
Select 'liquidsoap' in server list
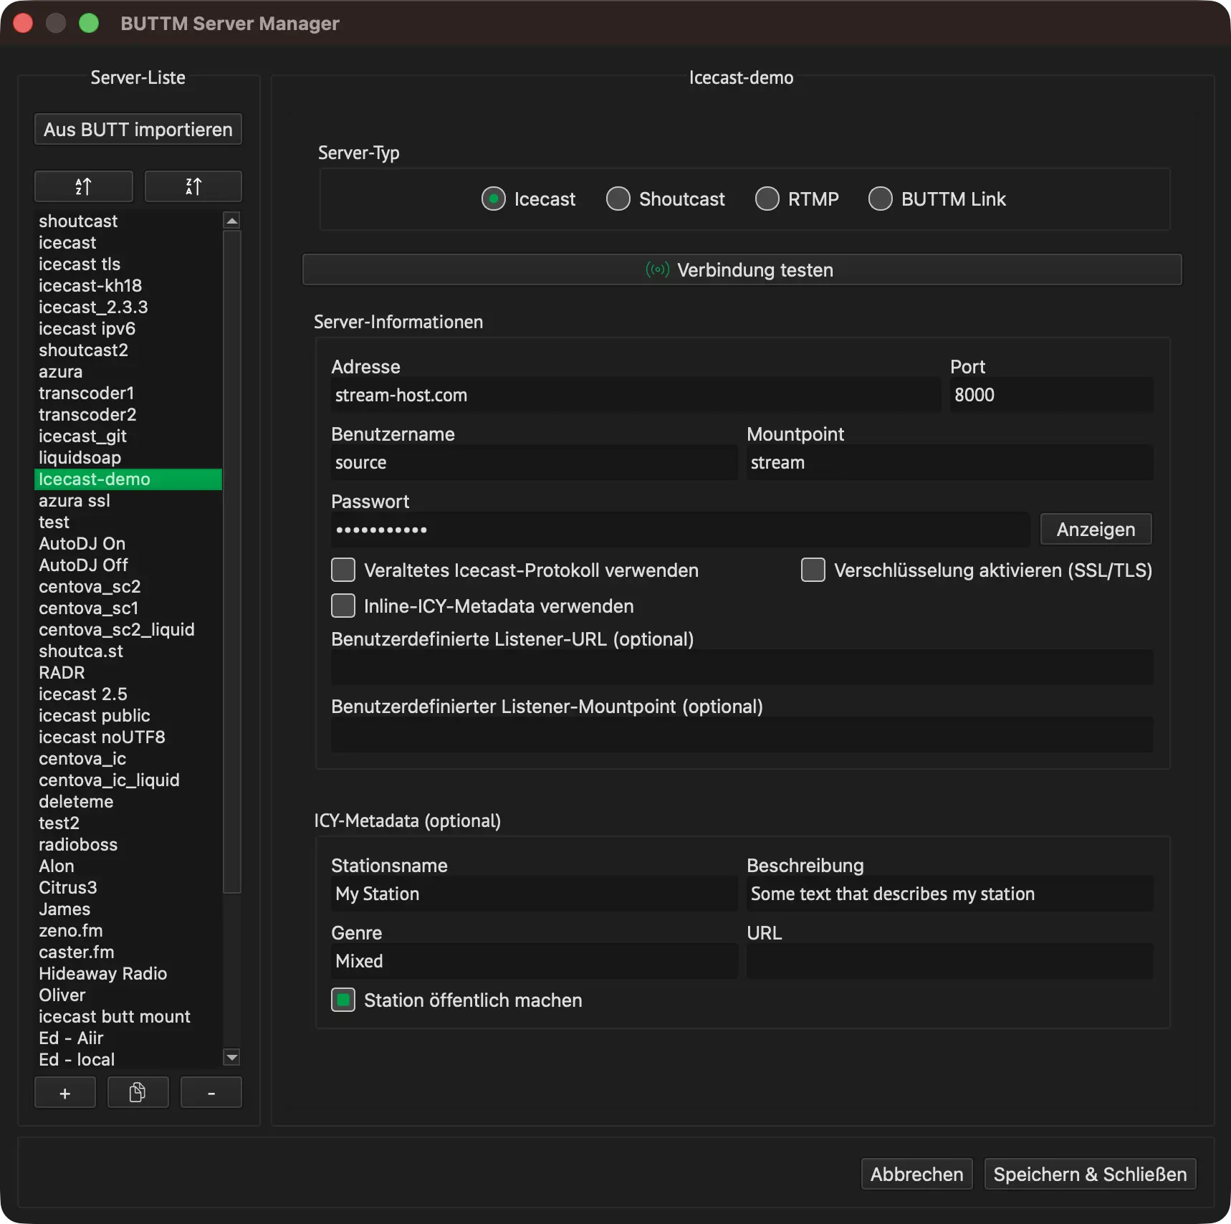[128, 457]
